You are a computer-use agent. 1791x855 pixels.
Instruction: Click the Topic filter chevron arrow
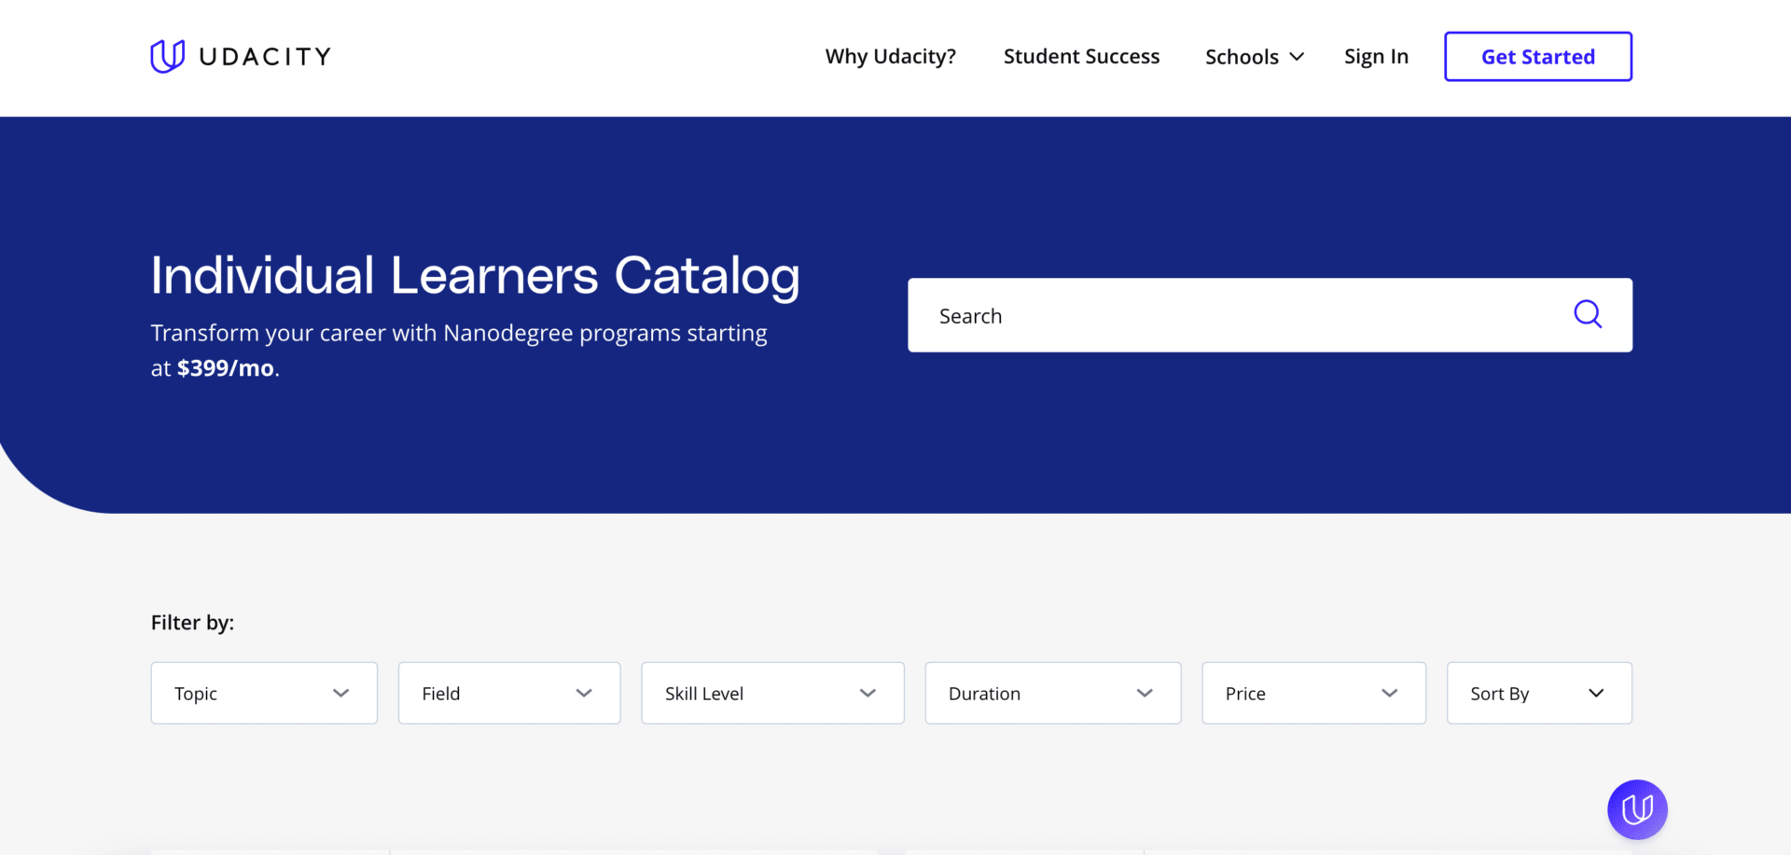click(341, 693)
